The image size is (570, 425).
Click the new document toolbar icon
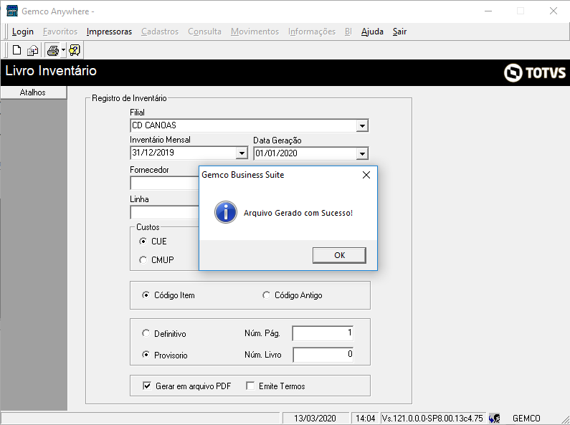(x=16, y=50)
